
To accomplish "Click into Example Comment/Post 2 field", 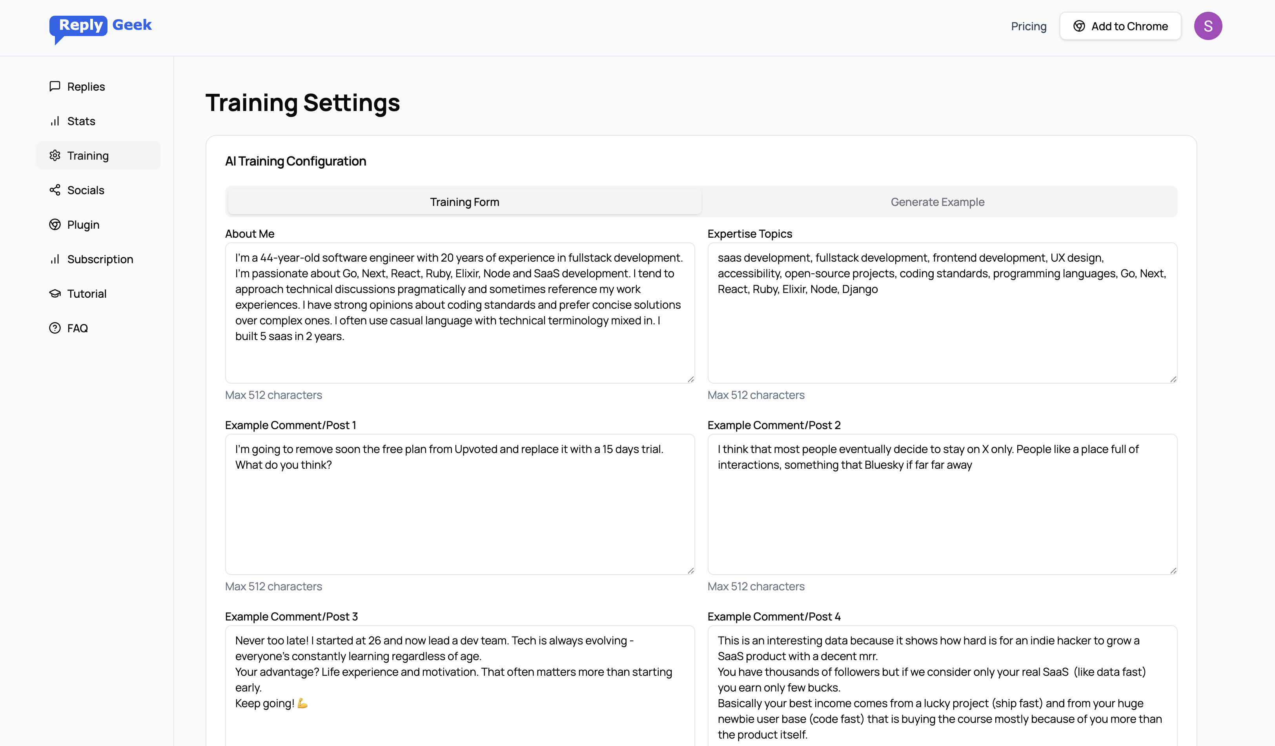I will (x=942, y=504).
